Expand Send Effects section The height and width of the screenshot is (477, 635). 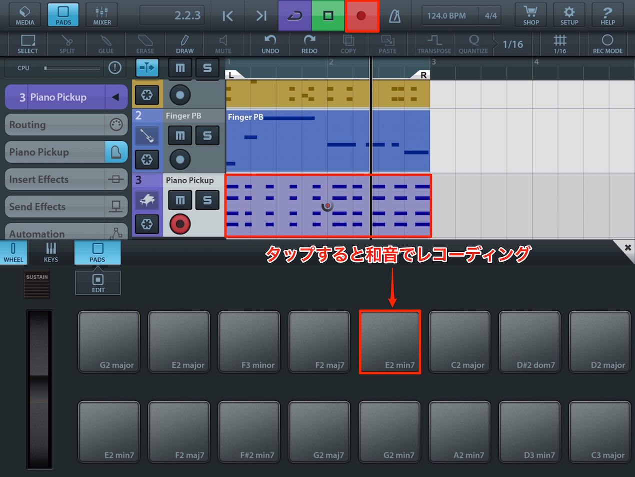[66, 206]
